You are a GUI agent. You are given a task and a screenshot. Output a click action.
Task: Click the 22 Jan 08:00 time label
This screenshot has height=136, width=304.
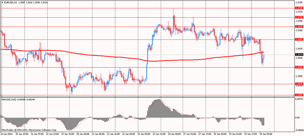coord(129,134)
